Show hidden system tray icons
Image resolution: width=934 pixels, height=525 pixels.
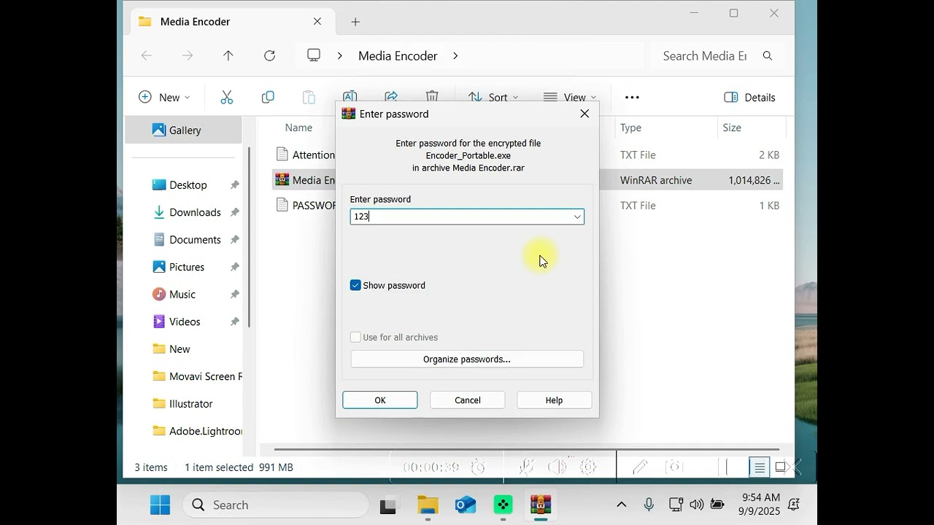pos(622,505)
